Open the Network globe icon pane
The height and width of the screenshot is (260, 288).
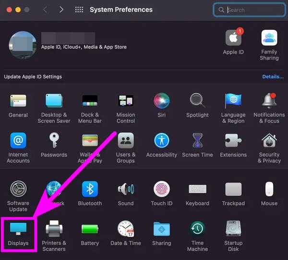(x=54, y=189)
